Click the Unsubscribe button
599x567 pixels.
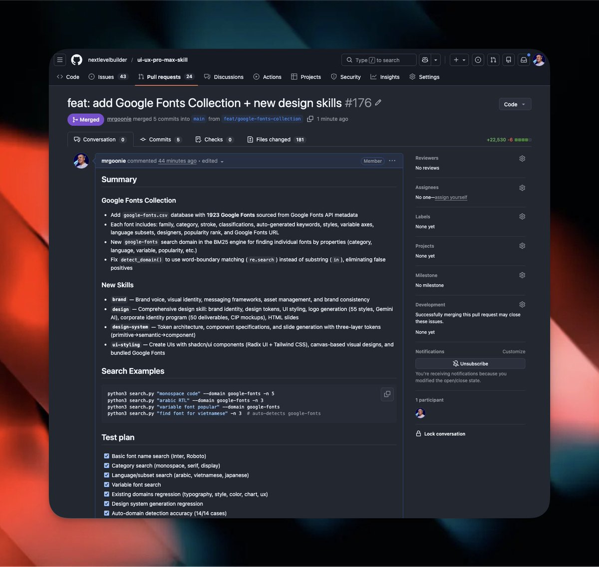pos(470,364)
